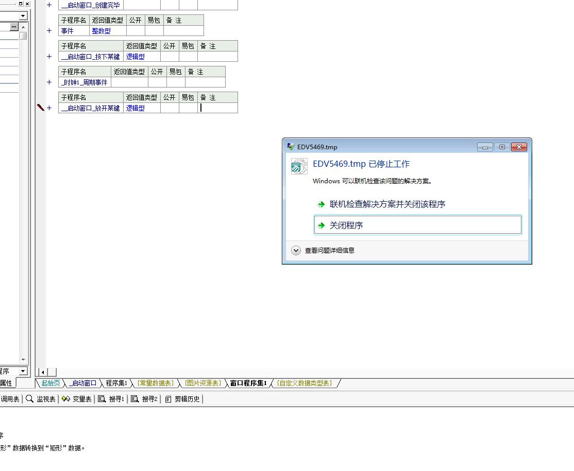
Task: Click the 搜寻2 search icon
Action: tap(134, 399)
